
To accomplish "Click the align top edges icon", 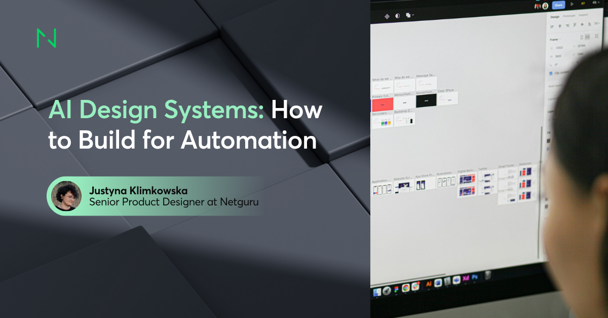I will coord(575,24).
